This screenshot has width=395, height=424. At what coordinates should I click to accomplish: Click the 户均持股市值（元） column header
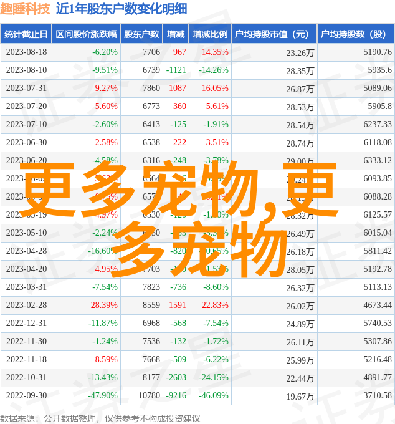point(274,34)
